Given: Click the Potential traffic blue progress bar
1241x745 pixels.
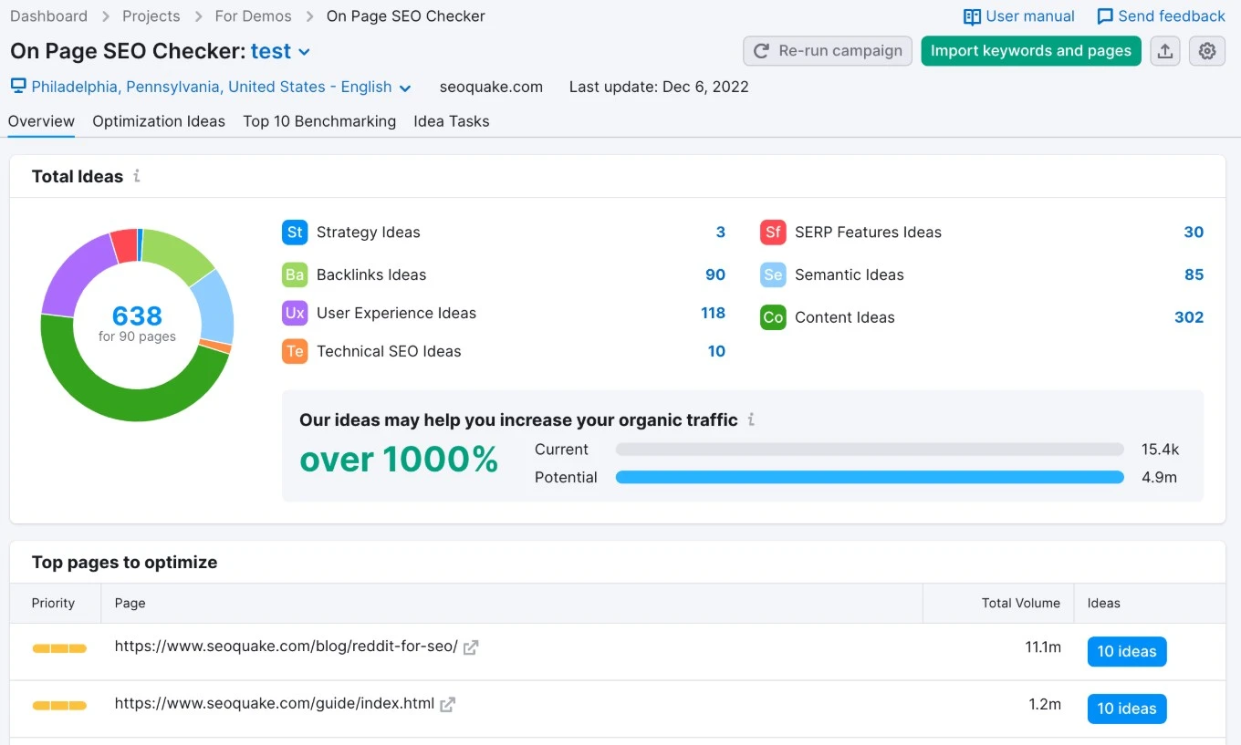Looking at the screenshot, I should pyautogui.click(x=870, y=477).
